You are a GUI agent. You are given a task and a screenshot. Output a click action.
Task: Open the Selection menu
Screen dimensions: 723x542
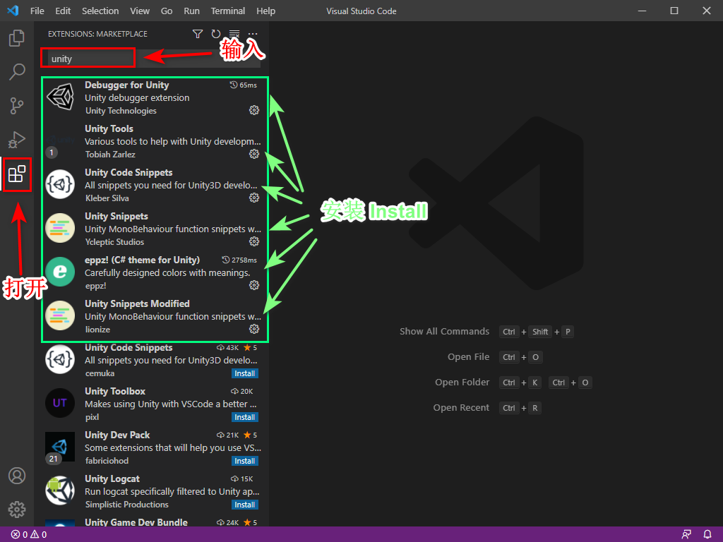(x=100, y=11)
